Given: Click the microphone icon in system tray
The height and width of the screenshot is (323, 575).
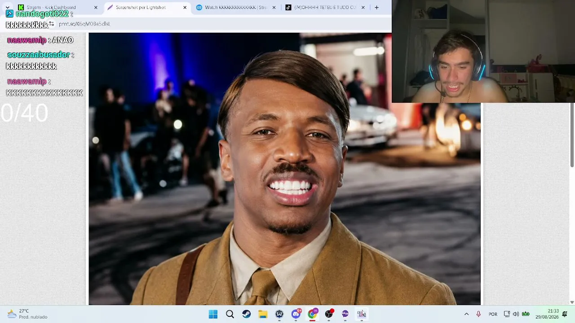Looking at the screenshot, I should coord(478,314).
